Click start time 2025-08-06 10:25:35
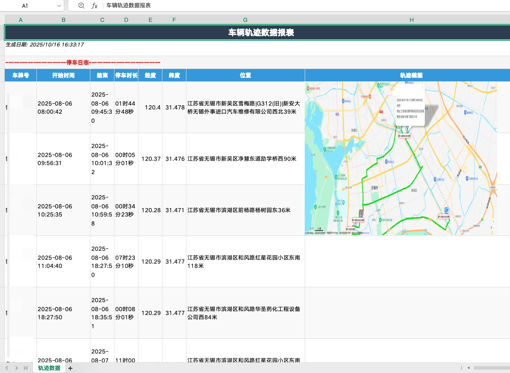This screenshot has height=373, width=510. click(x=63, y=210)
